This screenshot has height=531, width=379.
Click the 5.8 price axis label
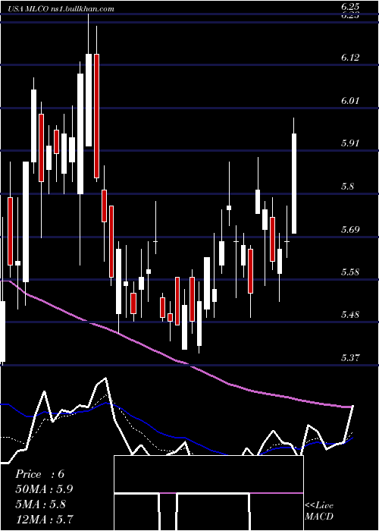[x=347, y=187]
